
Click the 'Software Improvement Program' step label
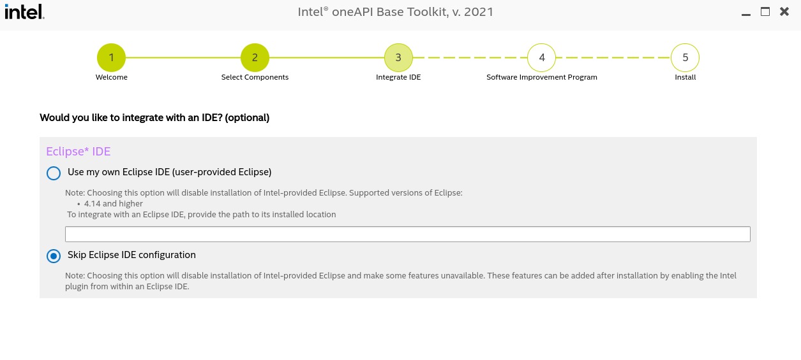[542, 77]
